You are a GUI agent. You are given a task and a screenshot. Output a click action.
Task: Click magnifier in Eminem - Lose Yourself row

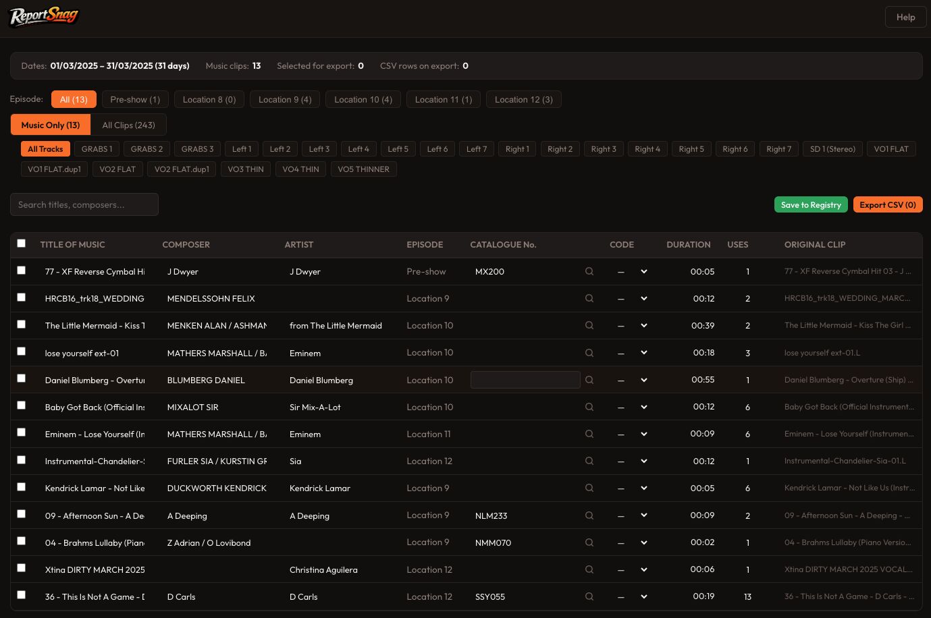click(589, 434)
